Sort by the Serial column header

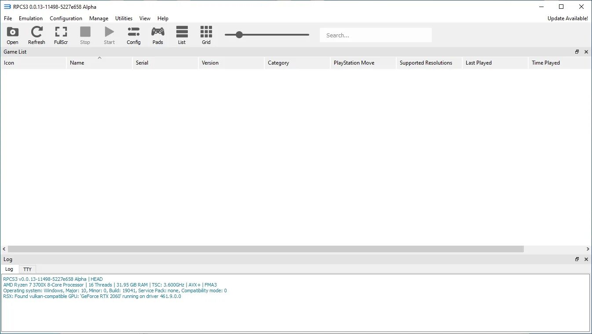coord(165,63)
